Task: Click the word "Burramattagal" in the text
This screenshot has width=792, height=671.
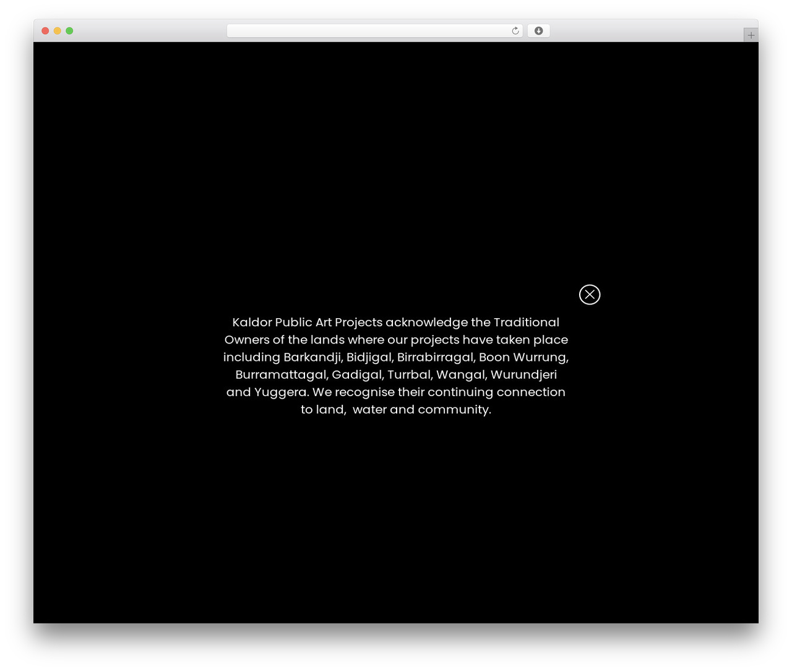Action: (281, 374)
